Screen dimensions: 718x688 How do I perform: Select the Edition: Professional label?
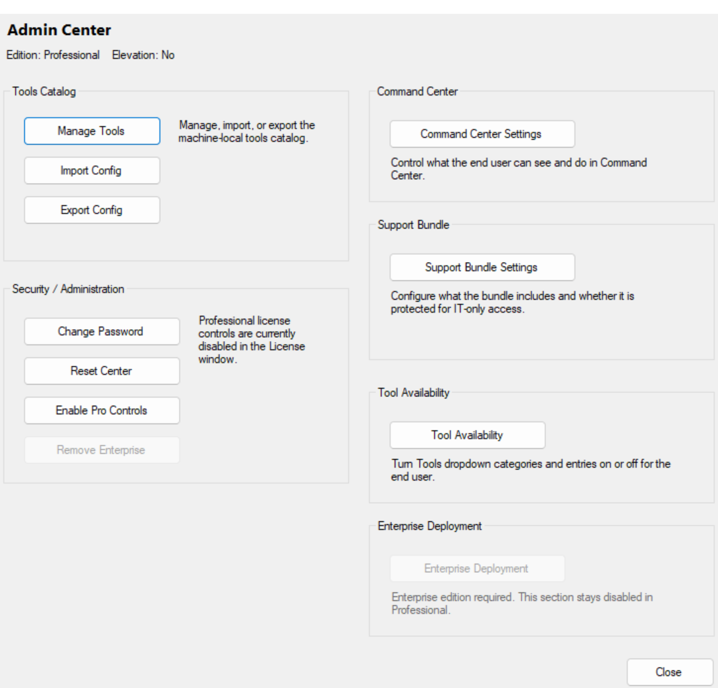53,55
